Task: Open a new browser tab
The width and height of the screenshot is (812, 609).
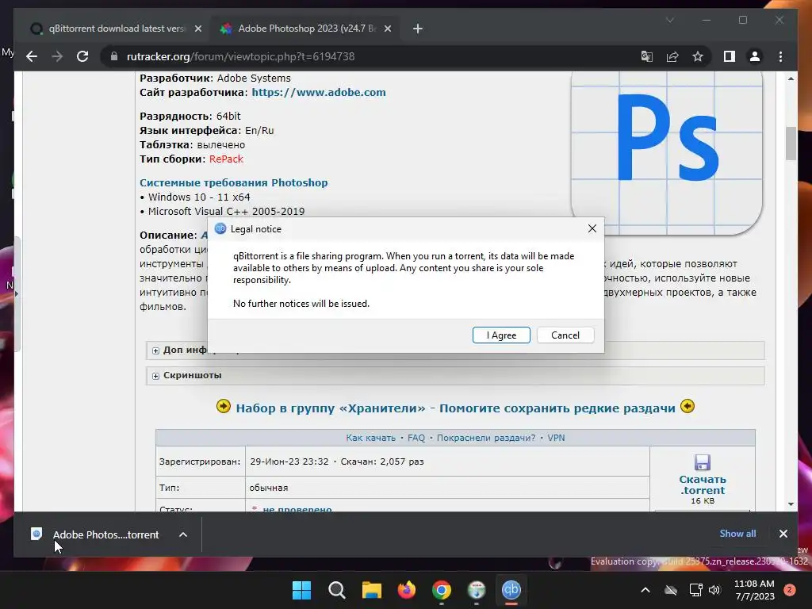Action: [418, 29]
